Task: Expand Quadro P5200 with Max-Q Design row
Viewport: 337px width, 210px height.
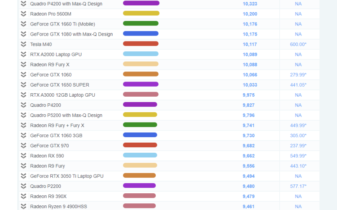Action: (23, 115)
